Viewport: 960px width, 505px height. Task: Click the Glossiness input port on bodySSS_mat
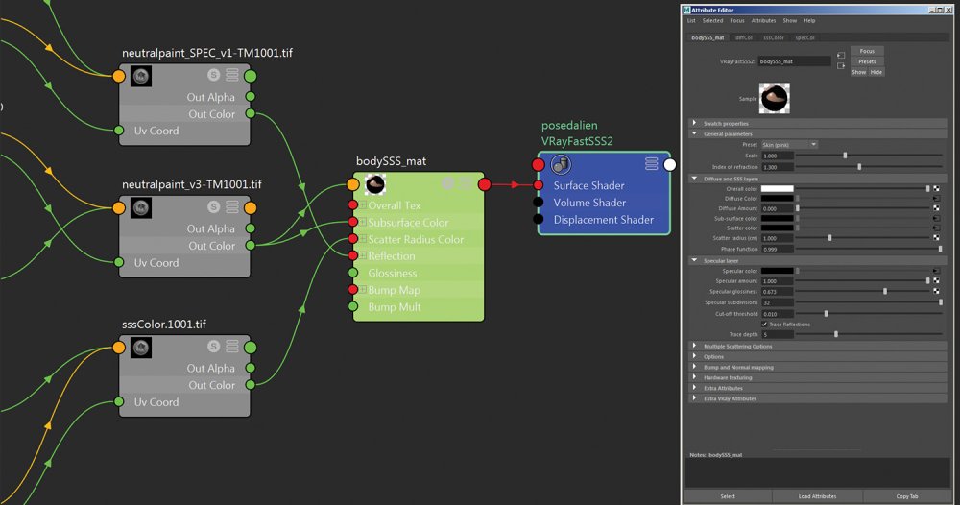click(x=352, y=273)
